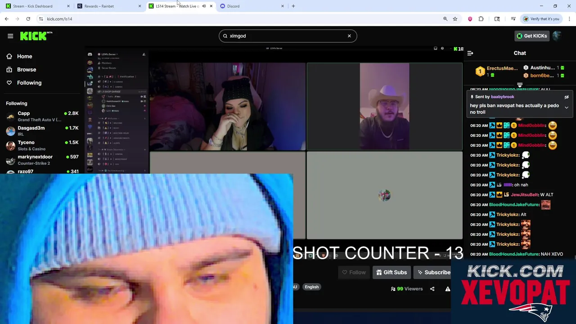View site information icon
This screenshot has width=576, height=324.
[41, 19]
